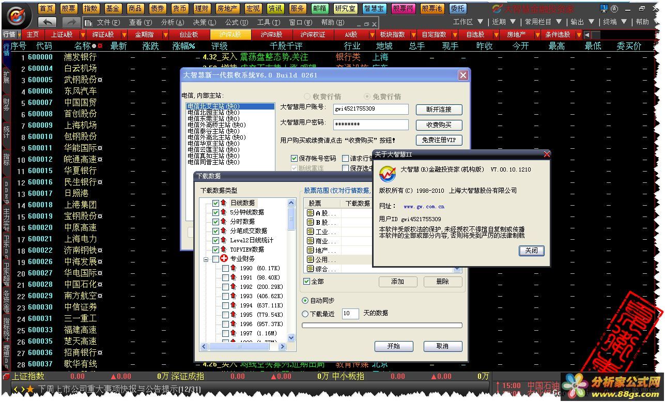The width and height of the screenshot is (665, 402).
Task: Click the document icon beside 文件 menu
Action: tap(87, 23)
